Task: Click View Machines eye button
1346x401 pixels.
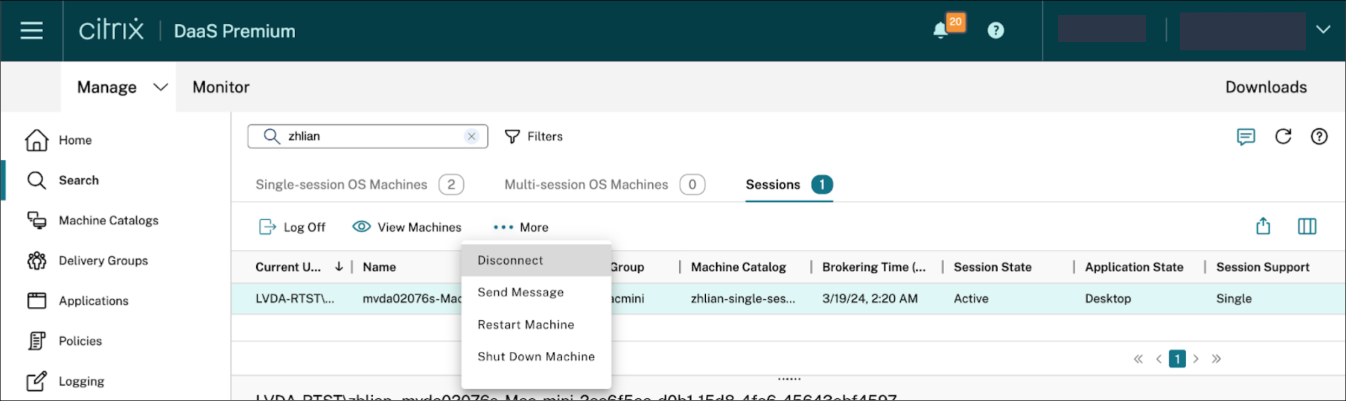Action: [407, 227]
